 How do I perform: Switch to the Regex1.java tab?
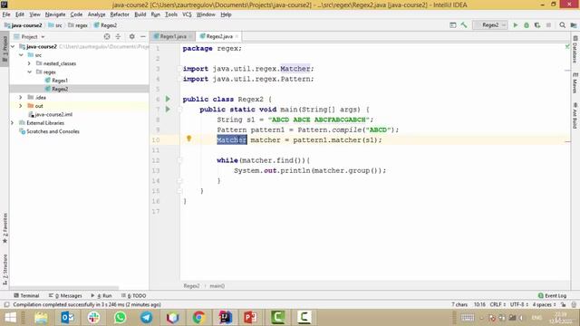coord(173,36)
